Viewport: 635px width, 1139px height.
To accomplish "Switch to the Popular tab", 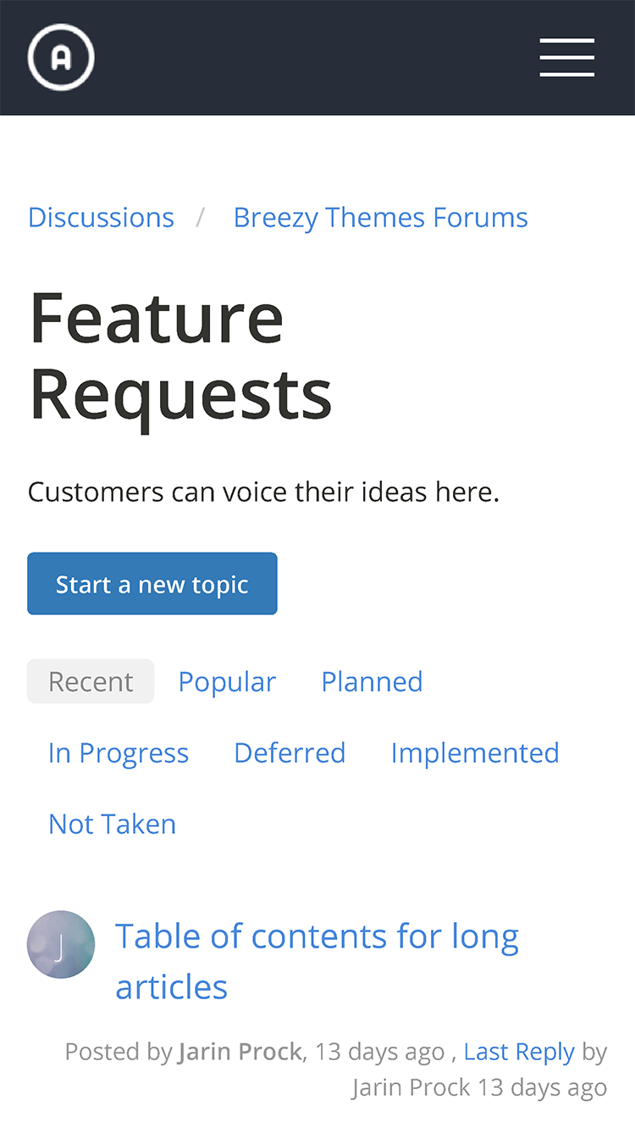I will pos(227,681).
